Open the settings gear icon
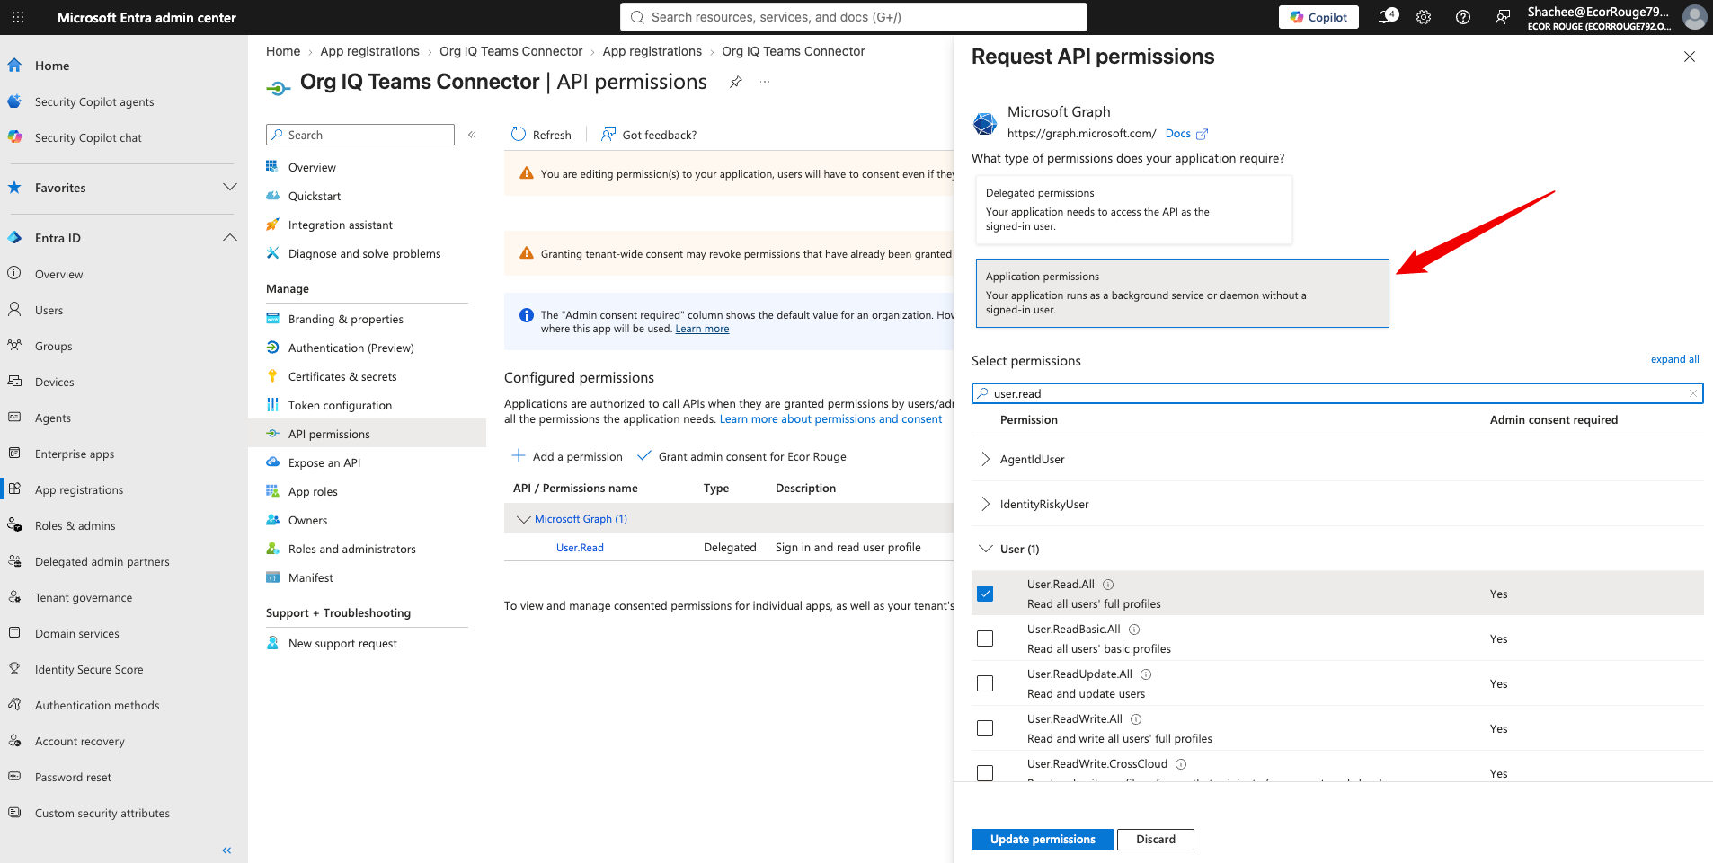 tap(1424, 17)
